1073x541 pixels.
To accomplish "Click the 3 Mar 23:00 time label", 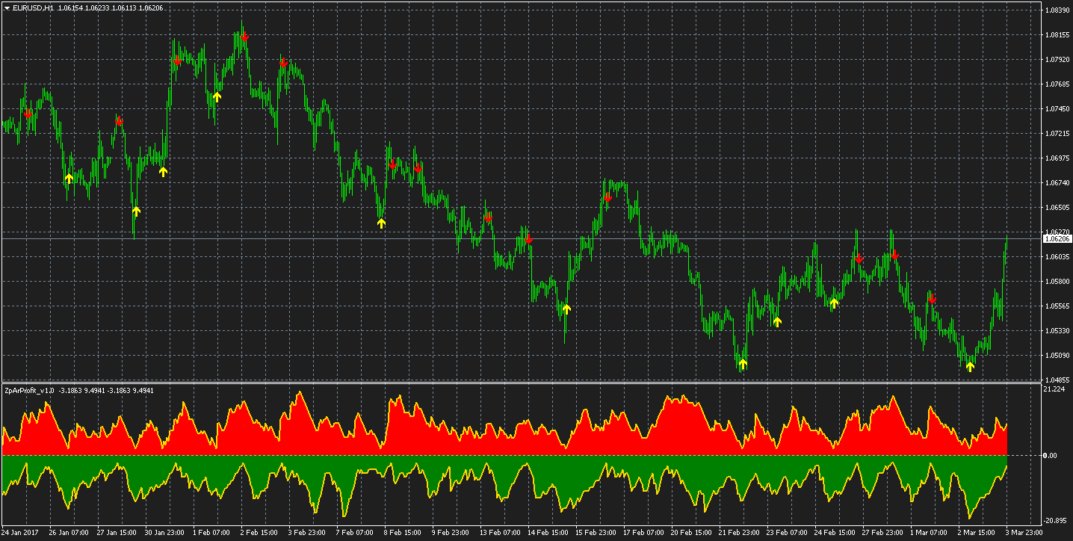I will coord(1024,534).
